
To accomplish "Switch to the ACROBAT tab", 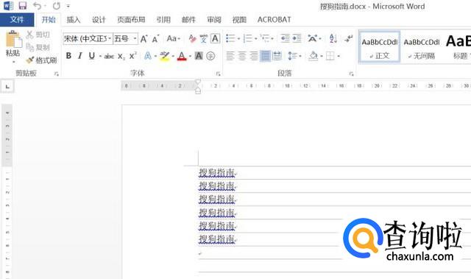I will [x=275, y=20].
